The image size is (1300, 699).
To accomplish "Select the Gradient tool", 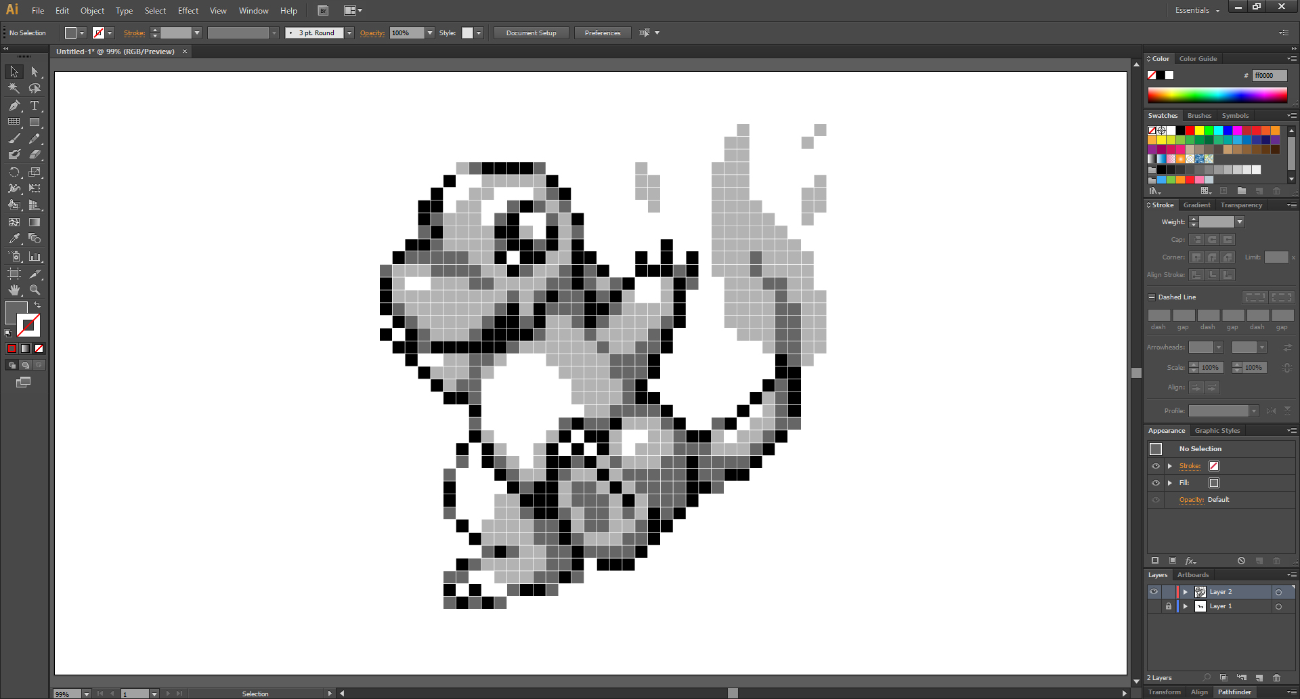I will (x=35, y=222).
